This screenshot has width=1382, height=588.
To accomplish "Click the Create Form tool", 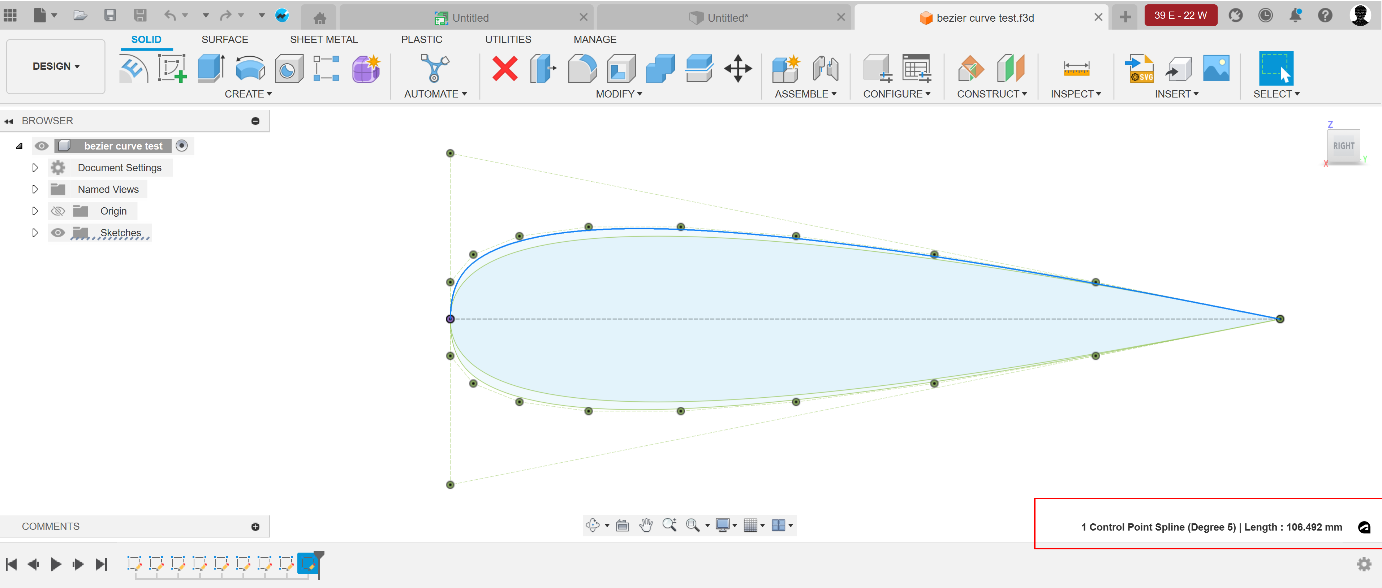I will click(x=366, y=69).
